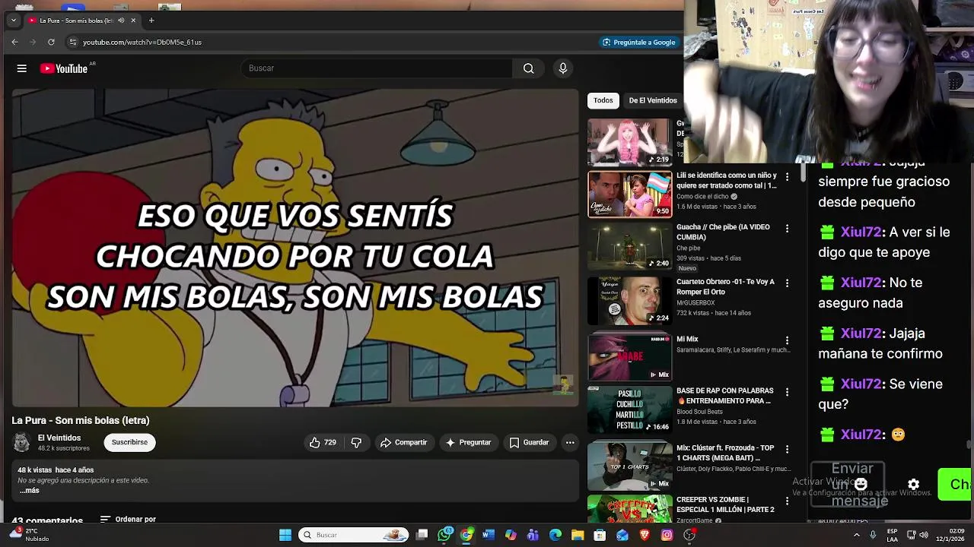
Task: Click the Windows Start button
Action: tap(285, 535)
